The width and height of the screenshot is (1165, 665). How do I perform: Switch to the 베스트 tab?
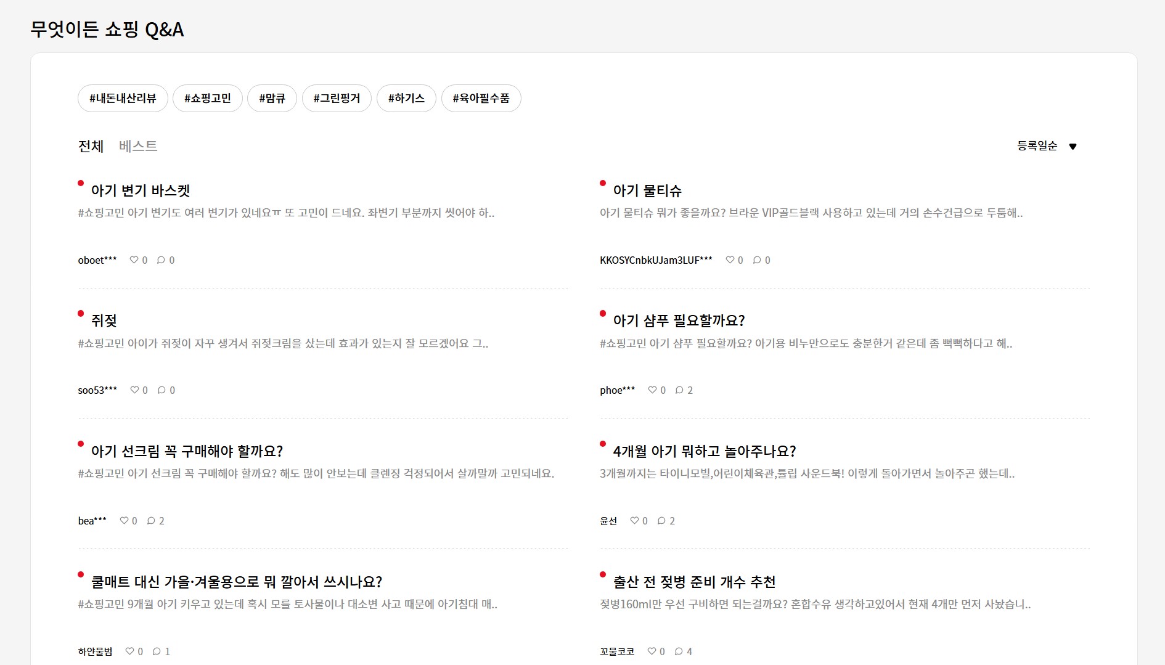139,146
